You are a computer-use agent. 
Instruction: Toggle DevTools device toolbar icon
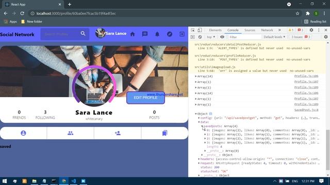(200, 30)
